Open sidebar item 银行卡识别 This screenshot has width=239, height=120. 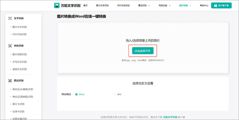point(18,104)
